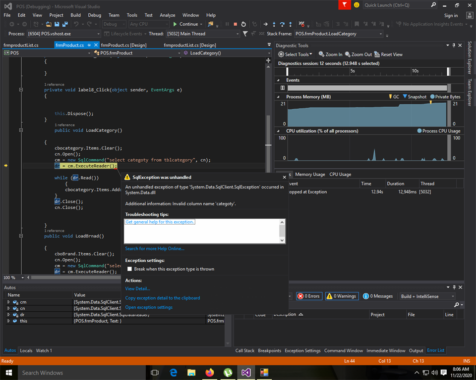Click Search for more Help Online link

155,248
